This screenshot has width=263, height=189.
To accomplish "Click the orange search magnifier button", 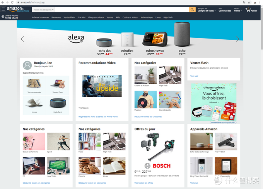I will tap(192, 10).
